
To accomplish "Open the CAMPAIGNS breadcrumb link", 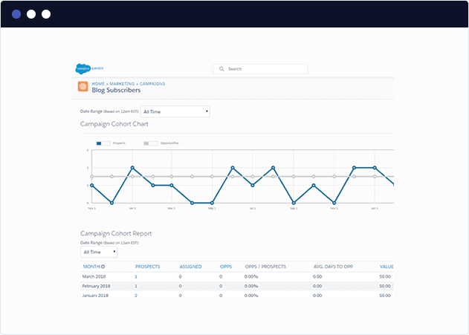I will pyautogui.click(x=152, y=84).
